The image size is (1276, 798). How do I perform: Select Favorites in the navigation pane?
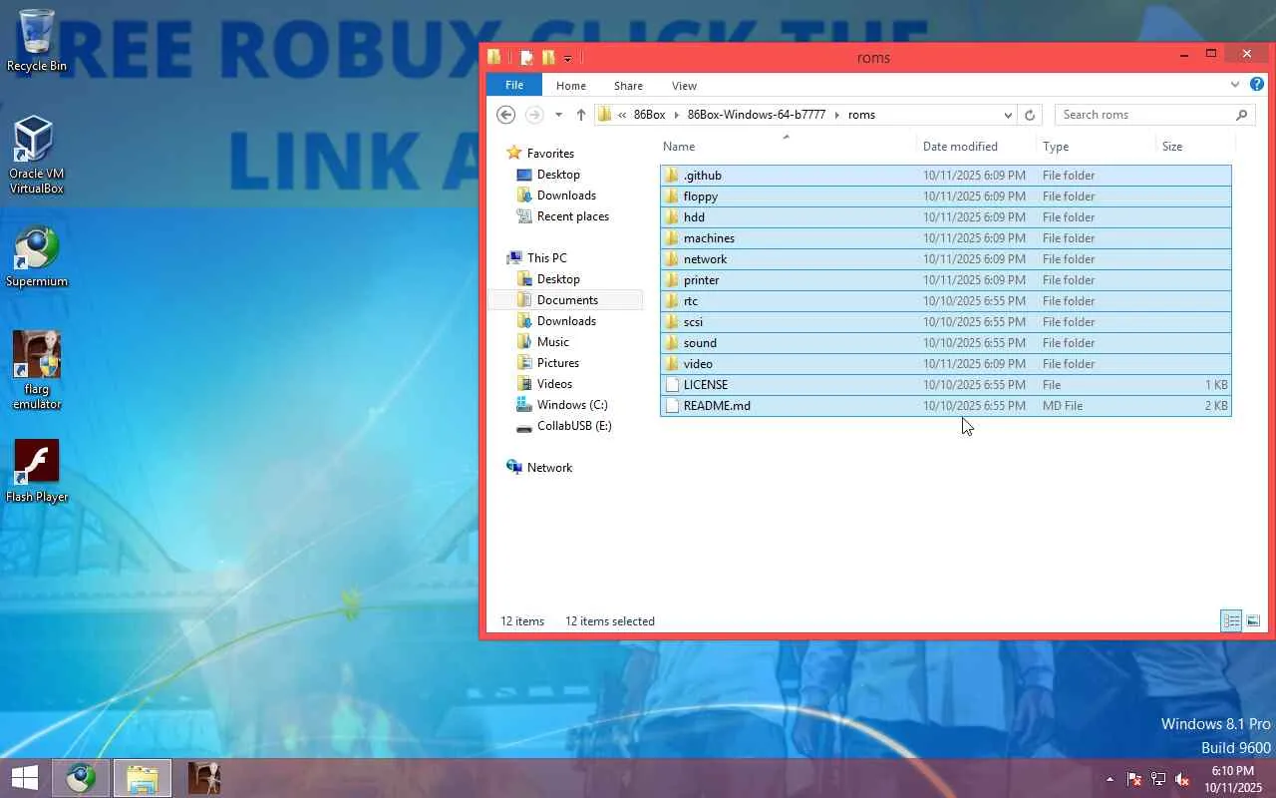tap(550, 154)
